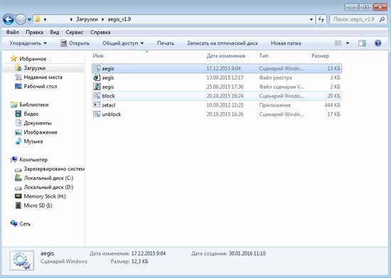Select Сеть in navigation pane
Viewport: 391px width, 278px height.
coord(25,224)
